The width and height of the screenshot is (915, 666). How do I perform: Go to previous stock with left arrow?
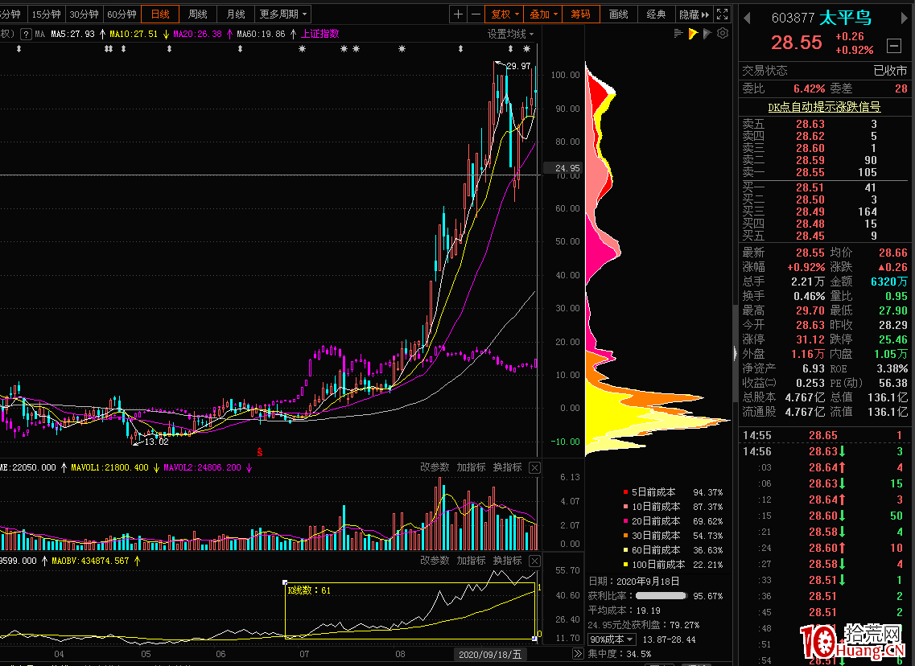(x=747, y=18)
